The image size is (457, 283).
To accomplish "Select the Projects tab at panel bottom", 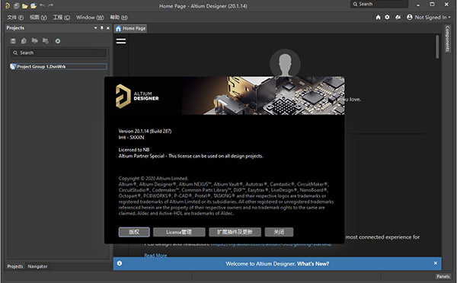I will tap(15, 266).
